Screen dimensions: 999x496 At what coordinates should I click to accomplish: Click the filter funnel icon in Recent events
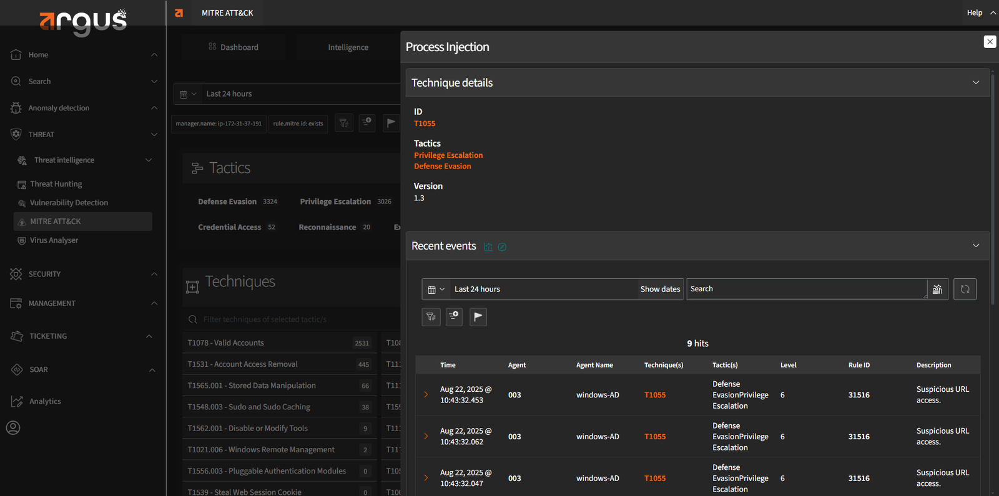click(431, 316)
